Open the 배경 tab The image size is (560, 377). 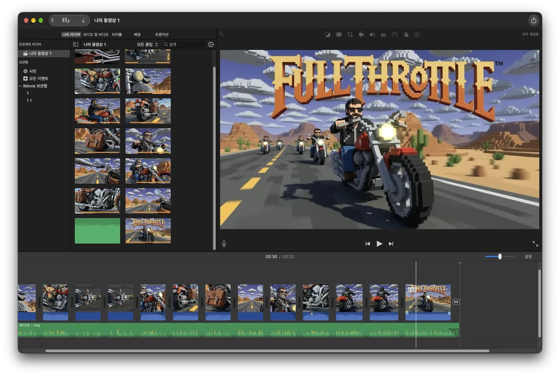137,34
